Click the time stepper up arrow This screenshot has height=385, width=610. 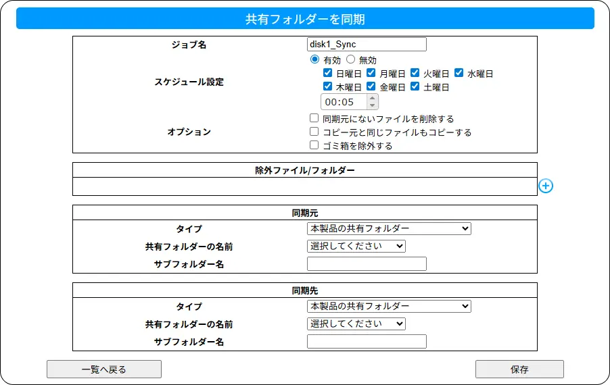pos(371,98)
